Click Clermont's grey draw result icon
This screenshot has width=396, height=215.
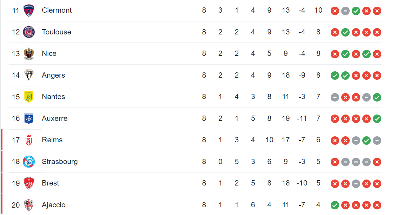pyautogui.click(x=345, y=11)
